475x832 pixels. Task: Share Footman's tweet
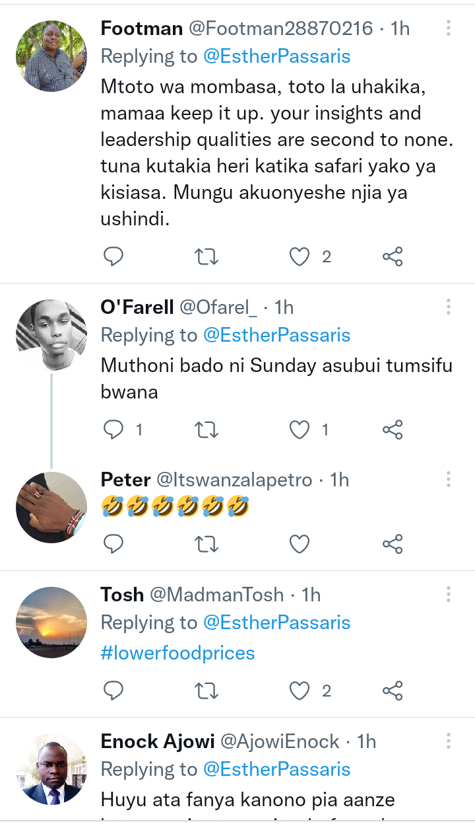(393, 256)
